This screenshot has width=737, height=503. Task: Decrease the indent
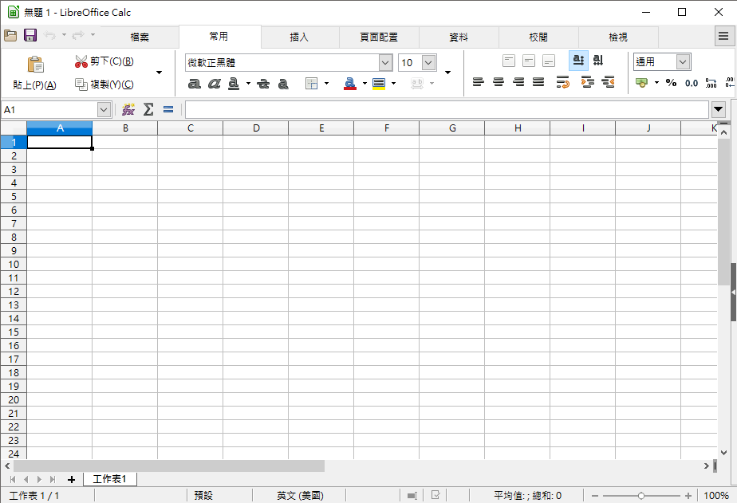coord(608,83)
